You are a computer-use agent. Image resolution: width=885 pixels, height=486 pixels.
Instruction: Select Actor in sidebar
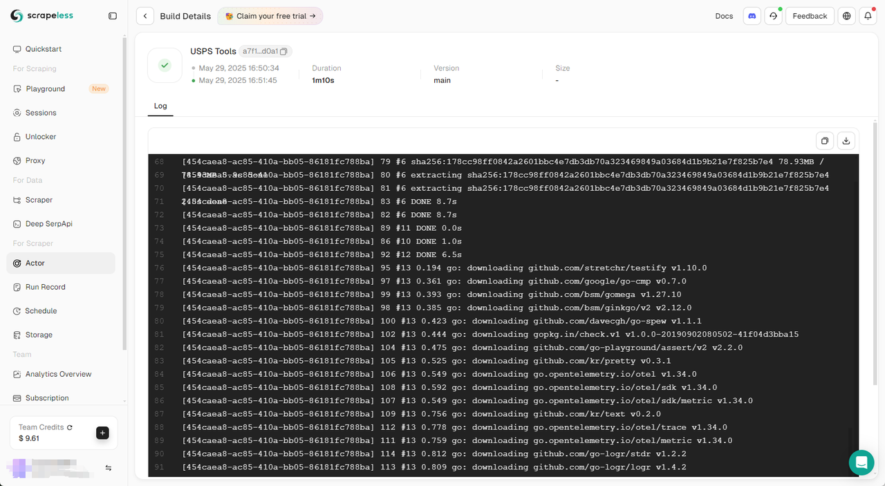(61, 263)
